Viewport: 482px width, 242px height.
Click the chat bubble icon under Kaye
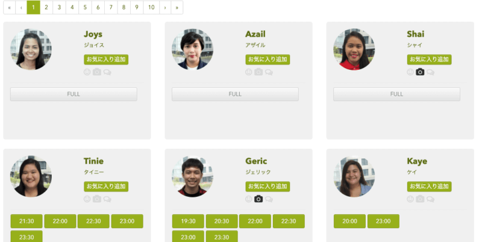pos(430,199)
